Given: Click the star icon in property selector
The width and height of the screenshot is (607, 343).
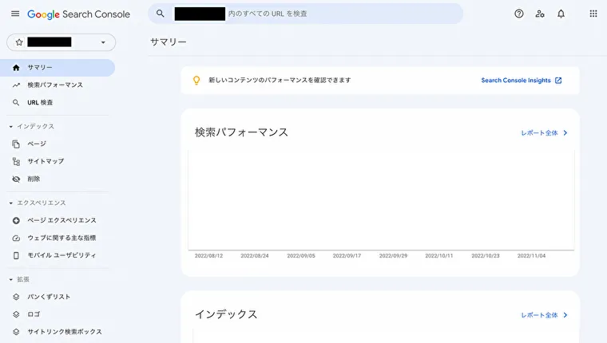Looking at the screenshot, I should [19, 42].
